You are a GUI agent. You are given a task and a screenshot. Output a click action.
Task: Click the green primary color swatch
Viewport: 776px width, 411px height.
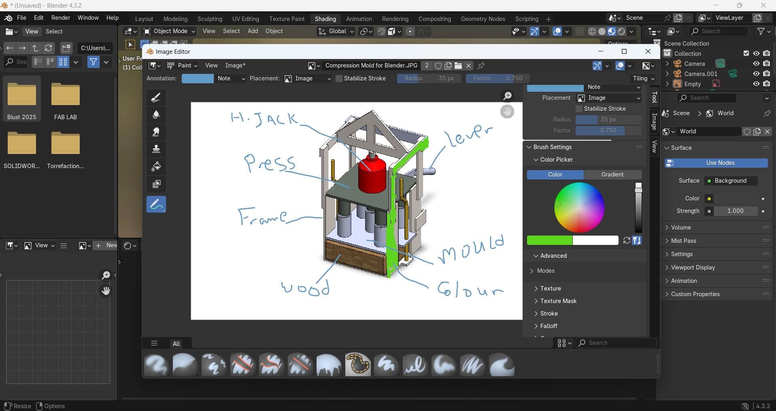coord(550,240)
